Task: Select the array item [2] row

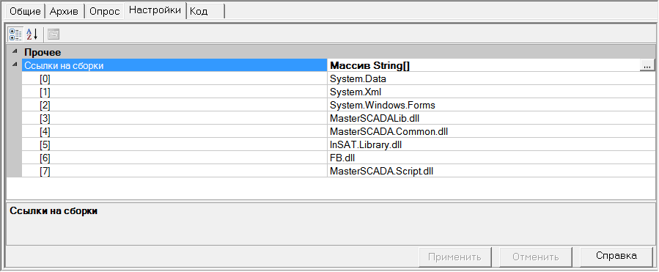Action: pyautogui.click(x=339, y=105)
